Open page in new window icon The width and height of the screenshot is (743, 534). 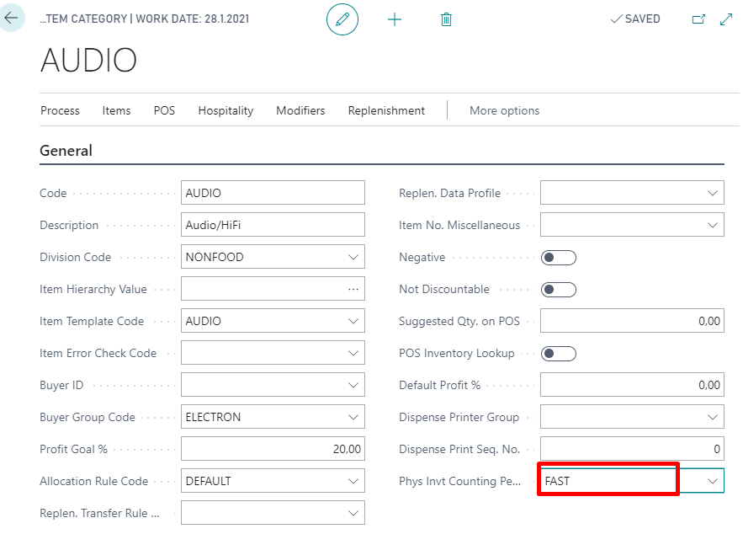click(698, 19)
